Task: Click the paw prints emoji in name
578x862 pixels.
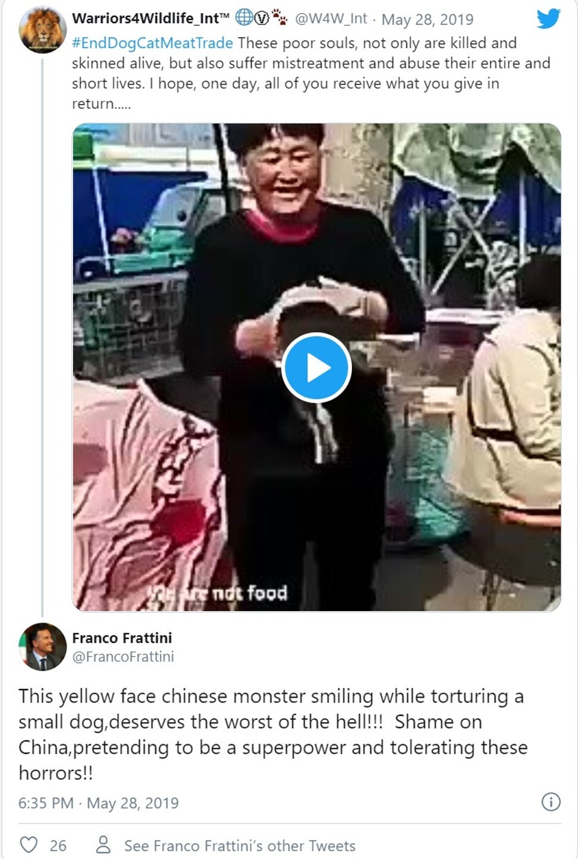Action: pos(279,18)
